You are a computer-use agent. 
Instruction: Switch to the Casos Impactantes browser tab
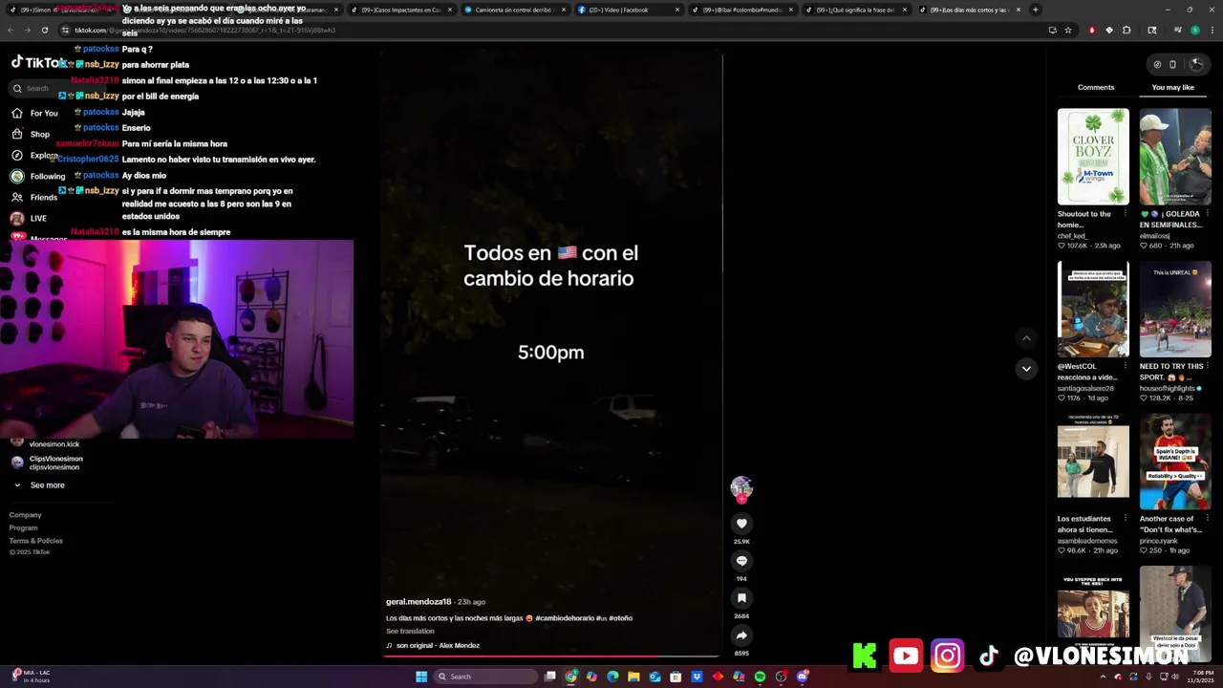(401, 10)
